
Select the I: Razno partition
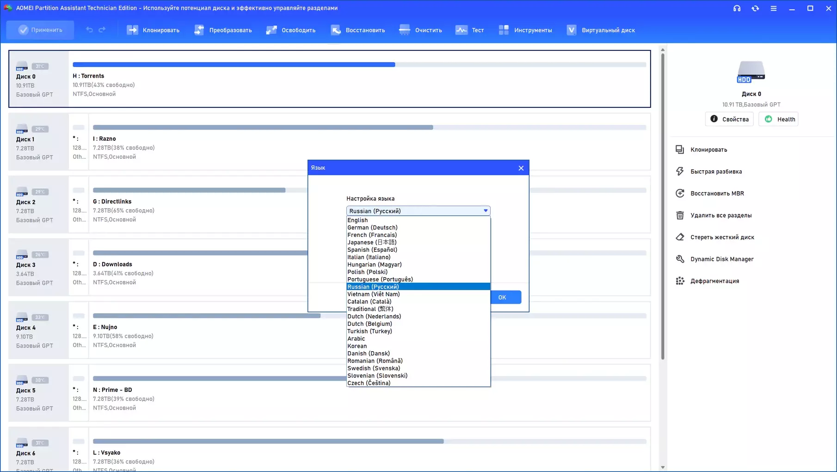pyautogui.click(x=369, y=142)
